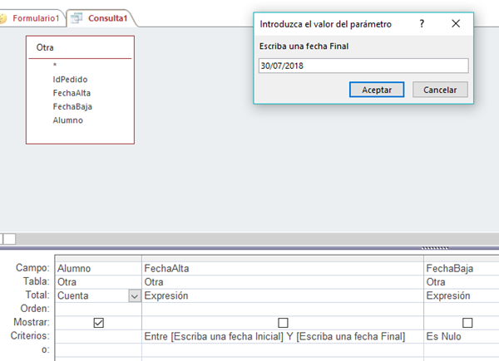Click the Tabla cell Otra under FechaBaja
This screenshot has width=499, height=361.
pyautogui.click(x=462, y=282)
